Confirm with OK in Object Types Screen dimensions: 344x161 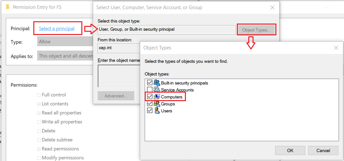(x=290, y=151)
